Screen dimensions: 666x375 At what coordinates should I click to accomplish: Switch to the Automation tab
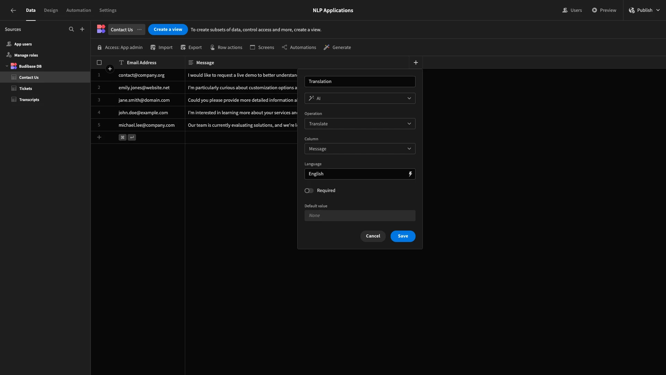[x=79, y=10]
